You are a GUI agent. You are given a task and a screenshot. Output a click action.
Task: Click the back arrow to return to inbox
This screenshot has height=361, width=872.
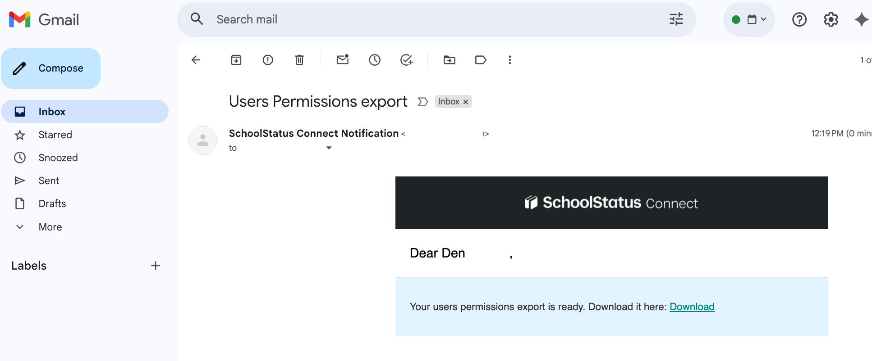pyautogui.click(x=196, y=60)
